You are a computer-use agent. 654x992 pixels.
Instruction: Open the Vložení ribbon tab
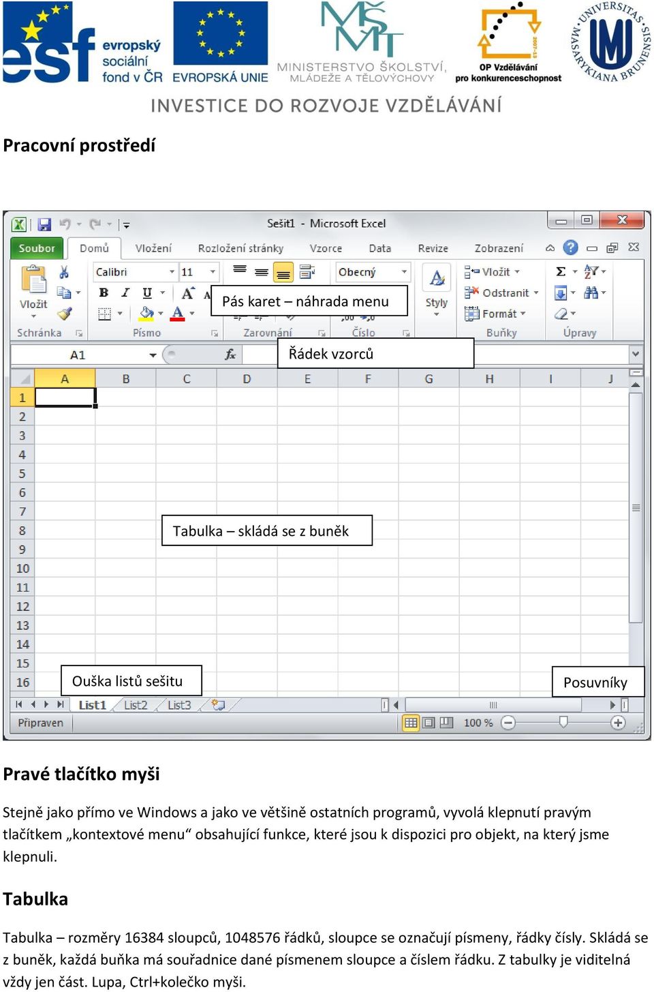[153, 248]
